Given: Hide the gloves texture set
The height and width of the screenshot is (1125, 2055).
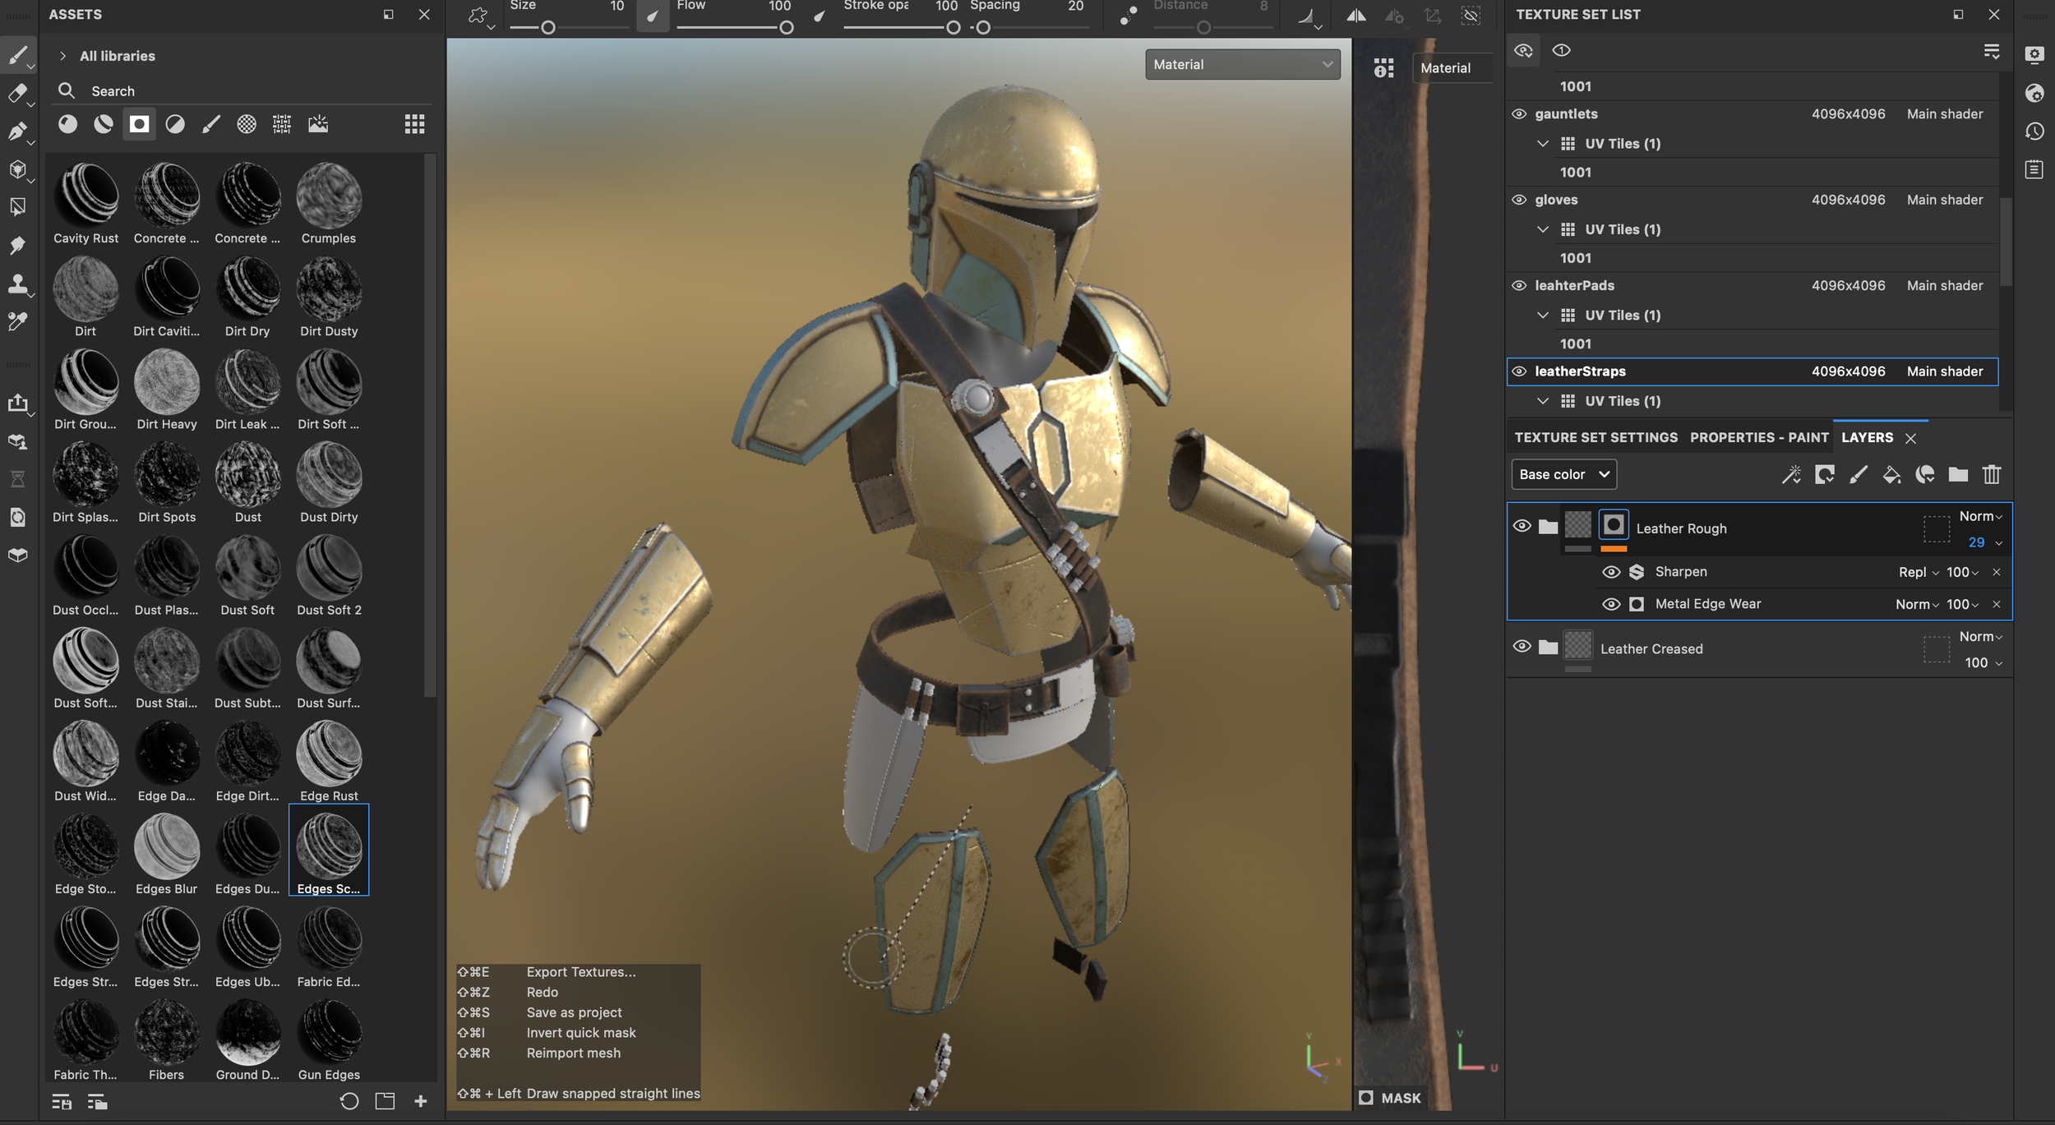Looking at the screenshot, I should [x=1519, y=200].
